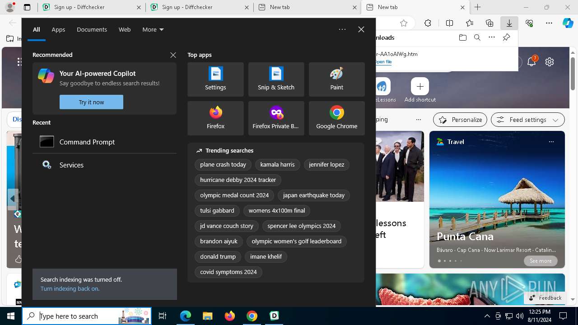Screen dimensions: 578x325
Task: Launch Google Chrome from Top apps
Action: tap(336, 118)
